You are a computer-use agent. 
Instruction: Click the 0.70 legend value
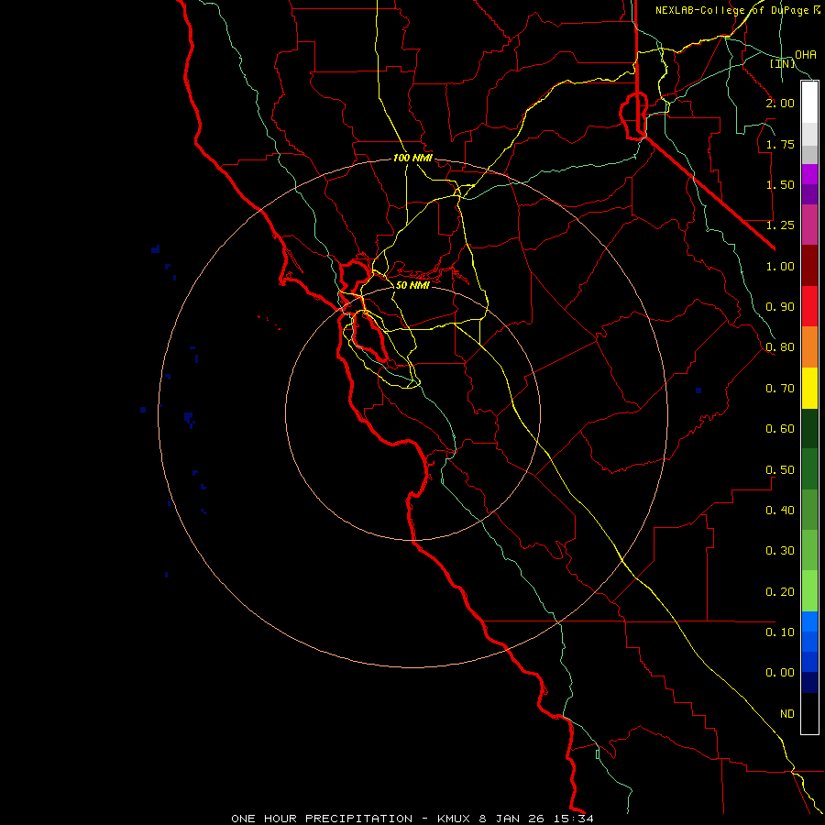[x=780, y=389]
